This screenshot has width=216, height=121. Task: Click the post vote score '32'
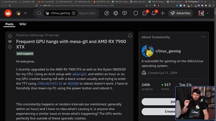point(10,41)
